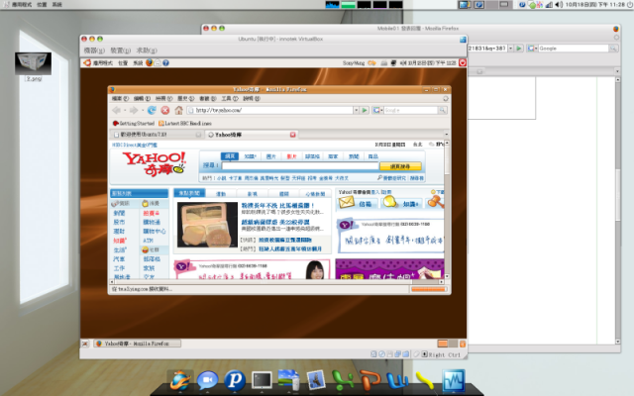Open the blue P application in dock
634x396 pixels.
(x=235, y=380)
